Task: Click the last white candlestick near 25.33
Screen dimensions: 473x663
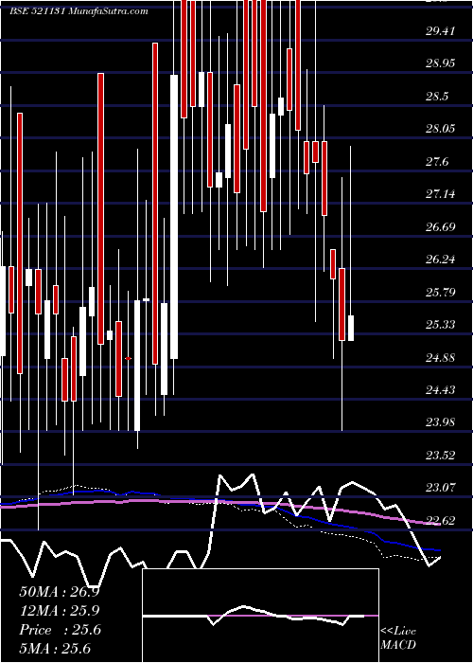Action: 351,328
